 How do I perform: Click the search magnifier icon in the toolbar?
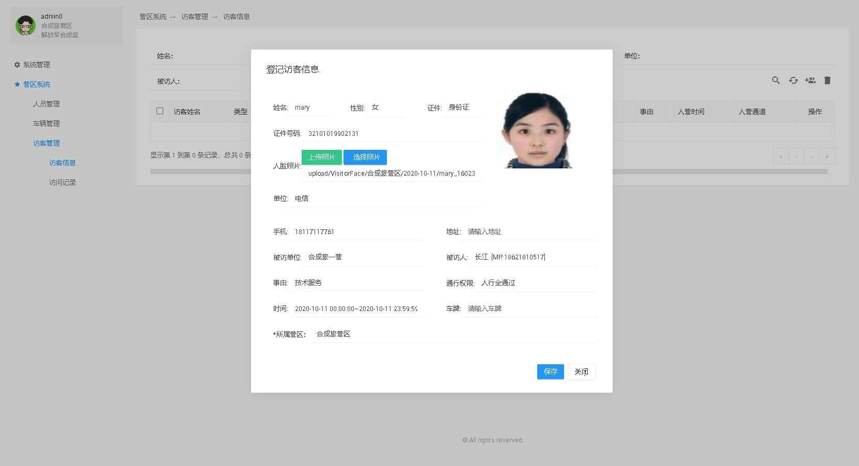776,81
